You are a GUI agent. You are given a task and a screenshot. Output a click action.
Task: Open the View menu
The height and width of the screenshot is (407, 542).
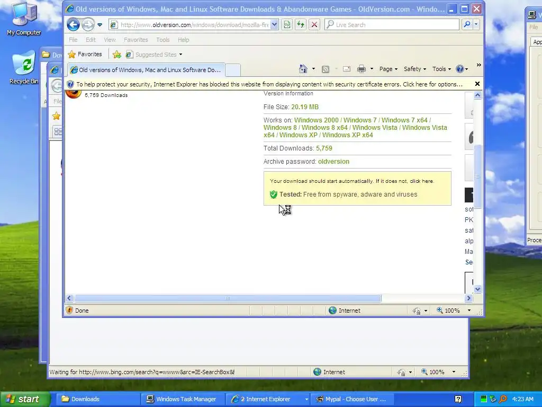(x=110, y=40)
